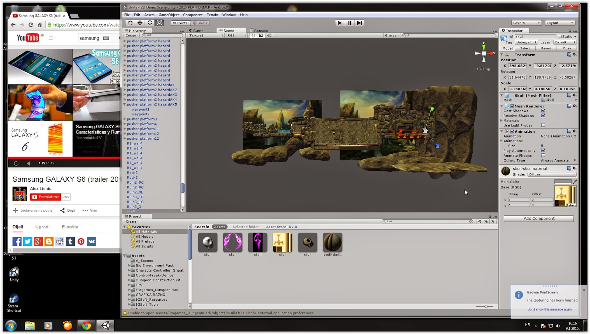
Task: Click the mesh object picker circle
Action: [x=576, y=100]
